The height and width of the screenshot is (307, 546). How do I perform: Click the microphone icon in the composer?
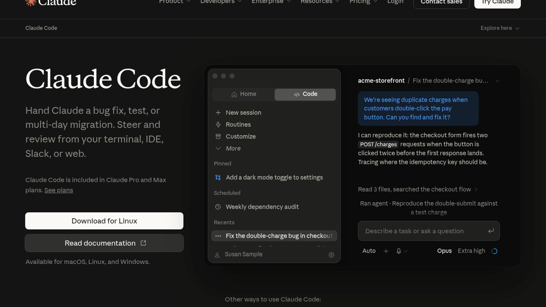[399, 251]
